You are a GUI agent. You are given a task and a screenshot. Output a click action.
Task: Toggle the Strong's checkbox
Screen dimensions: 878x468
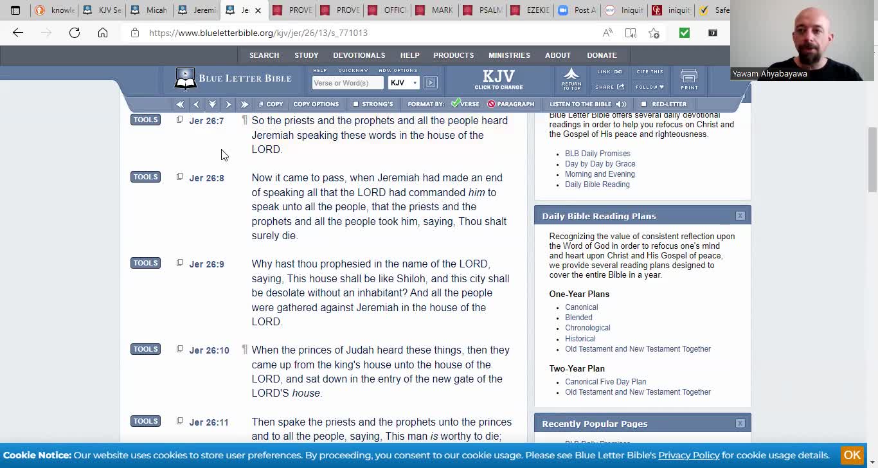(355, 104)
